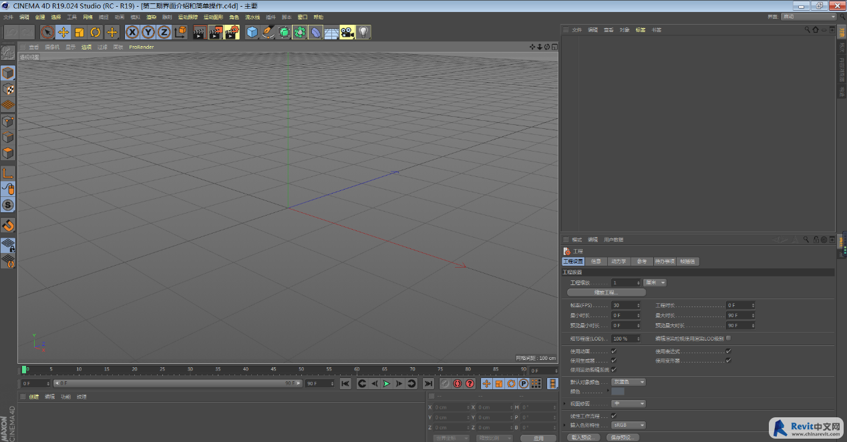Render the active view clapperboard icon
Image resolution: width=847 pixels, height=442 pixels.
point(199,32)
